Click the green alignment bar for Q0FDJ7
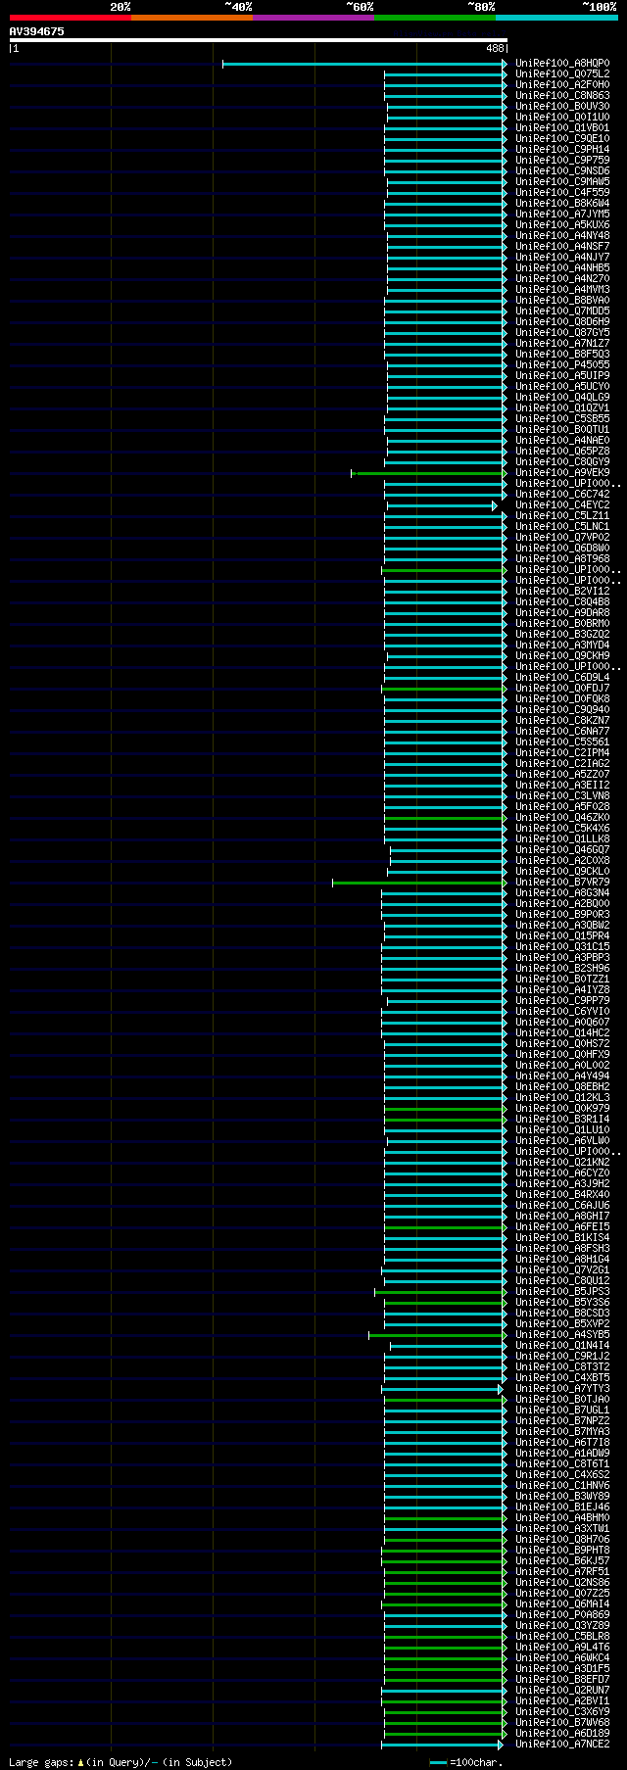The height and width of the screenshot is (1770, 627). (x=444, y=689)
